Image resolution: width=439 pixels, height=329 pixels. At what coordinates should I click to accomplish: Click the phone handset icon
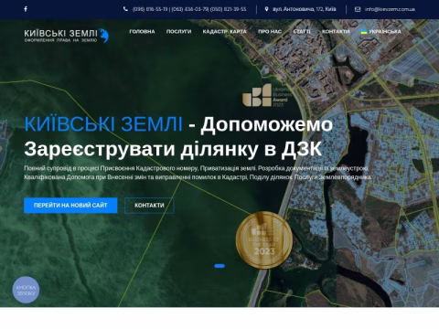(x=125, y=9)
